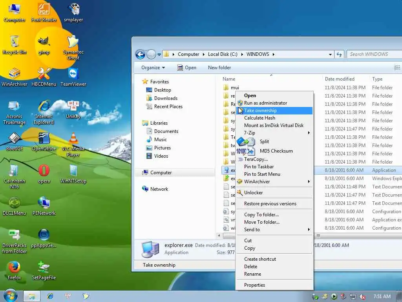Image resolution: width=402 pixels, height=302 pixels.
Task: Click arrow after Computer in breadcrumb
Action: click(x=204, y=54)
